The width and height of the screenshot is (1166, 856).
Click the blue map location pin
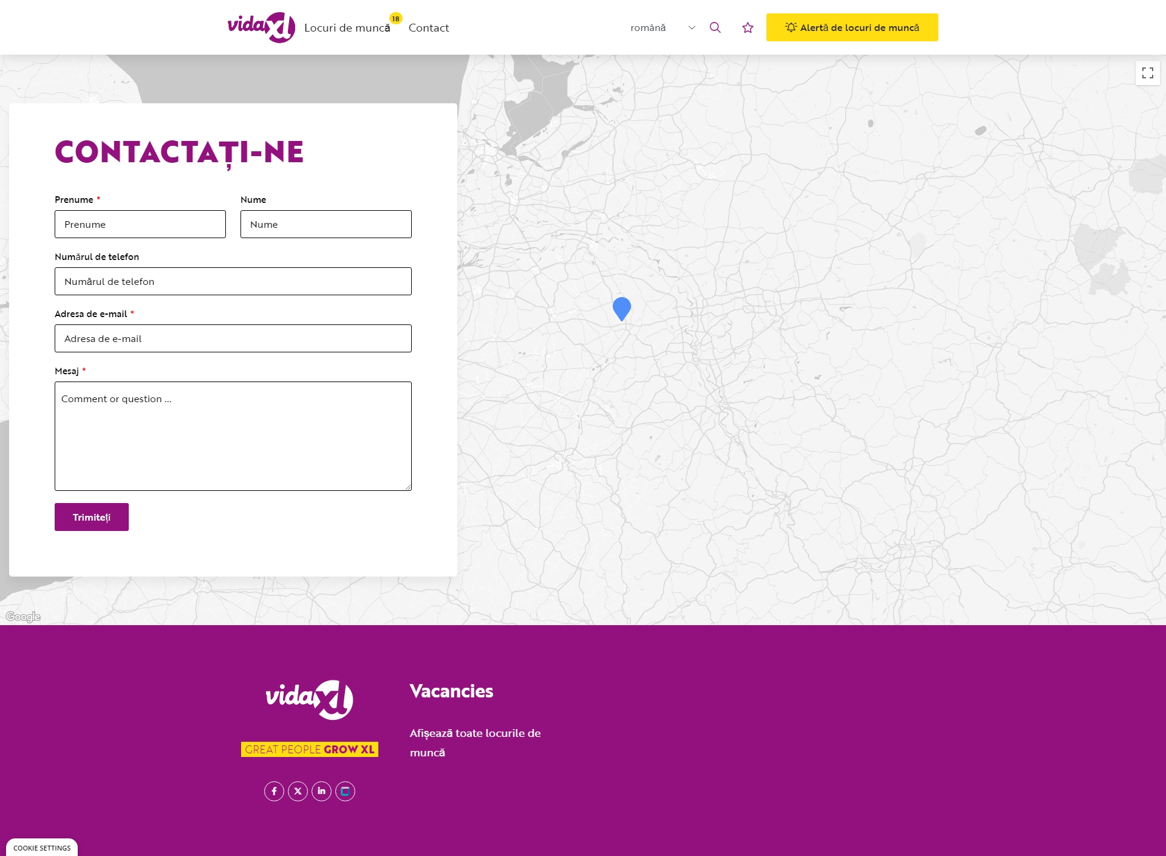[621, 307]
